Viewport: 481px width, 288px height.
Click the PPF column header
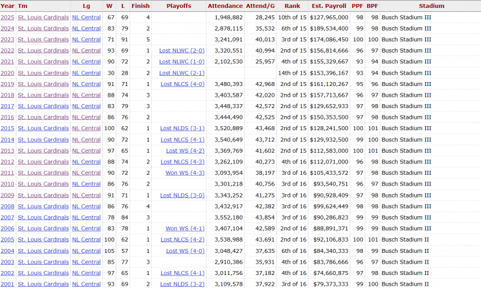[358, 6]
